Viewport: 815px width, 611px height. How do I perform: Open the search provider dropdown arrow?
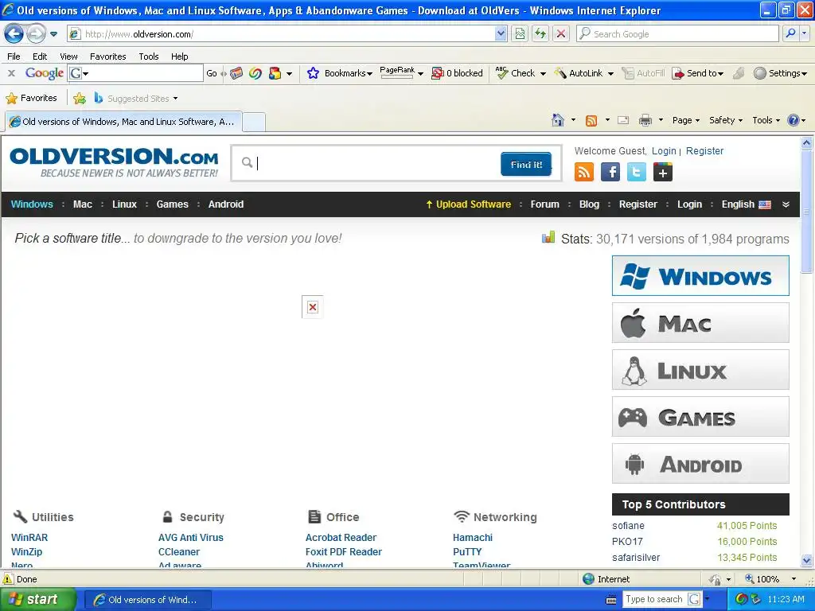(x=805, y=33)
